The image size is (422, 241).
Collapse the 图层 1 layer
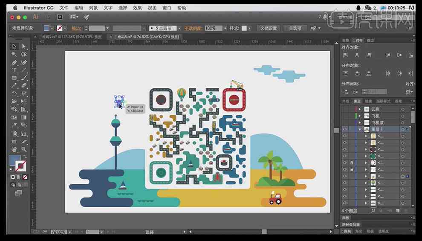point(360,129)
